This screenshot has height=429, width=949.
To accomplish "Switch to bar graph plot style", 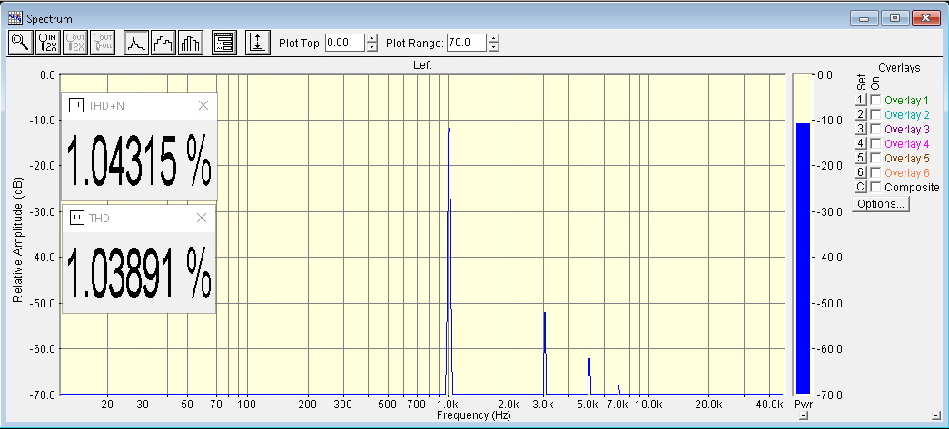I will tap(190, 43).
